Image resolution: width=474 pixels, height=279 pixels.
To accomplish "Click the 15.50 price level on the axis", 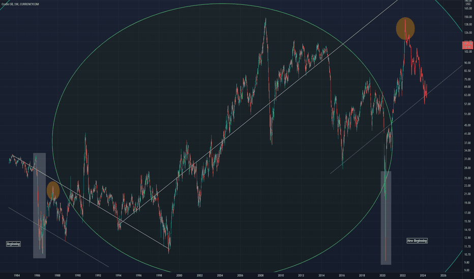I will click(x=468, y=221).
